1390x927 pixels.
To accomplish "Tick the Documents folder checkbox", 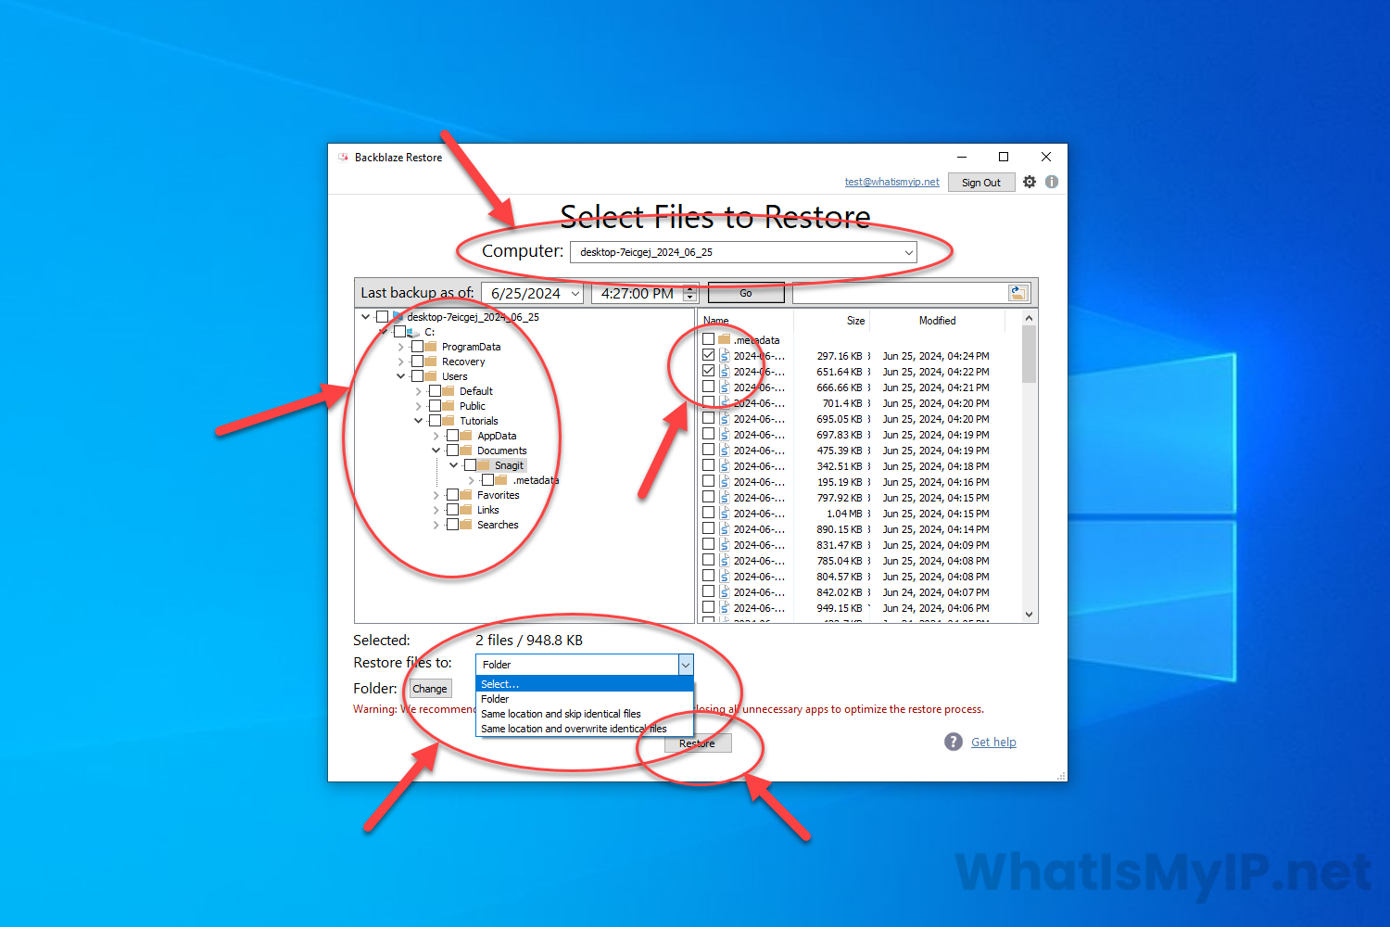I will pos(452,451).
